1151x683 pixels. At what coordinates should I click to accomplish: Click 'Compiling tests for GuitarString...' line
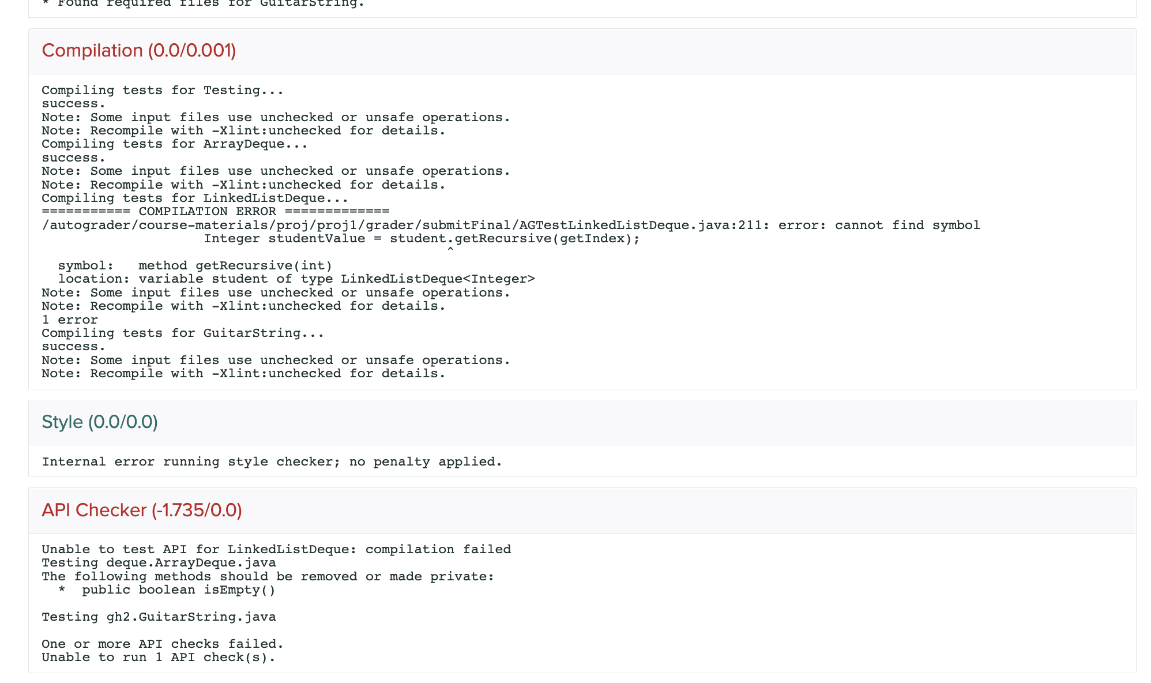pos(183,333)
